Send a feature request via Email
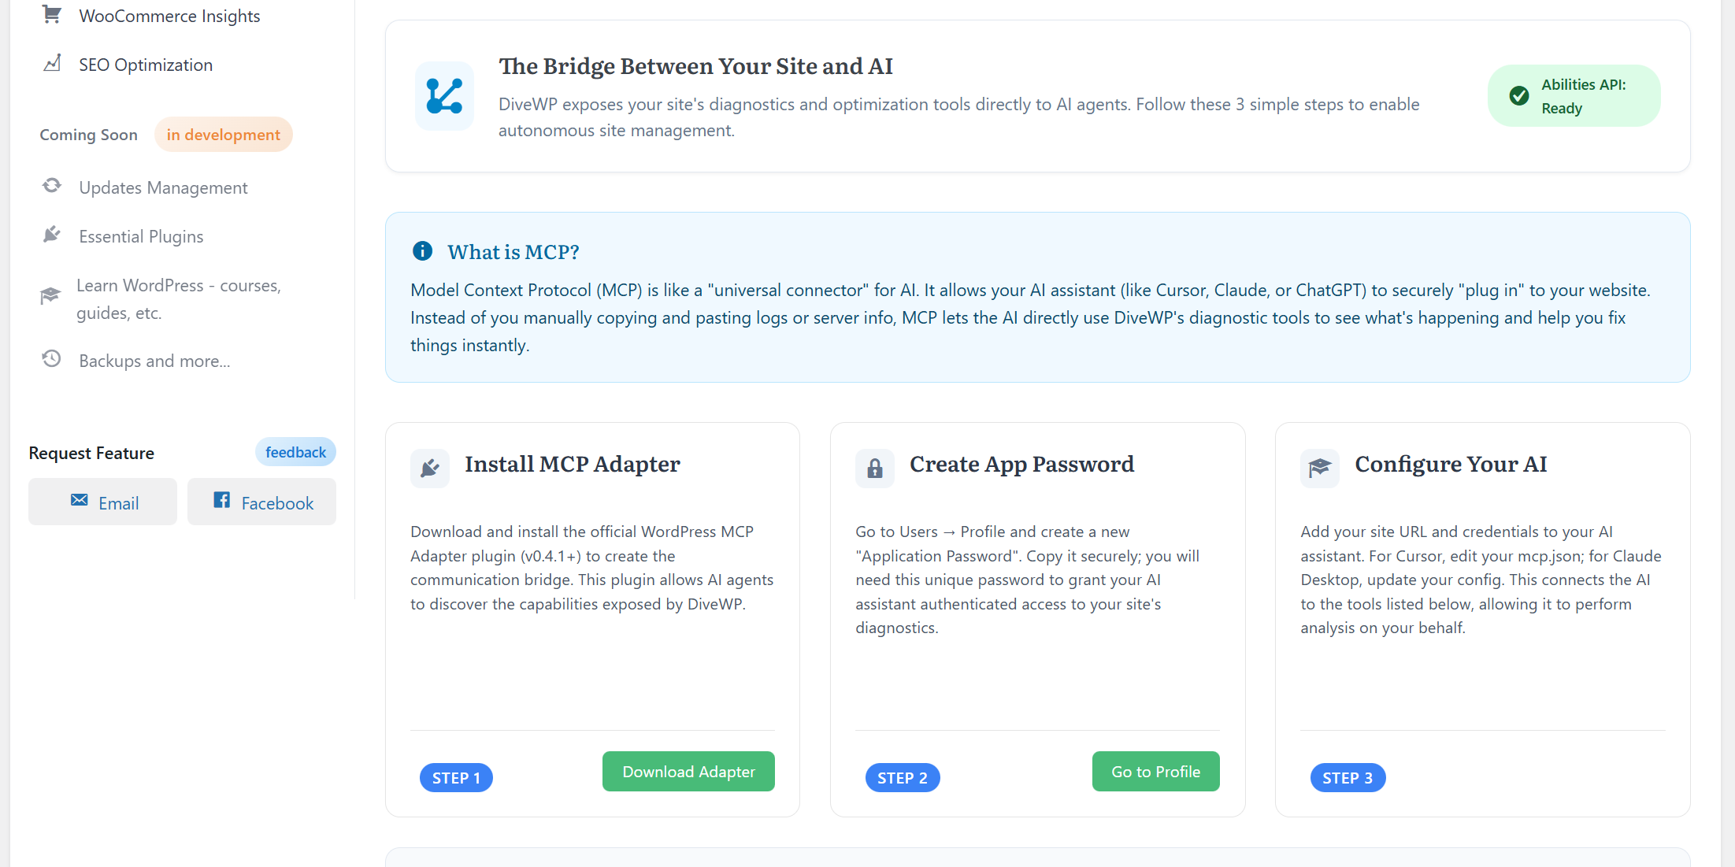 coord(103,502)
